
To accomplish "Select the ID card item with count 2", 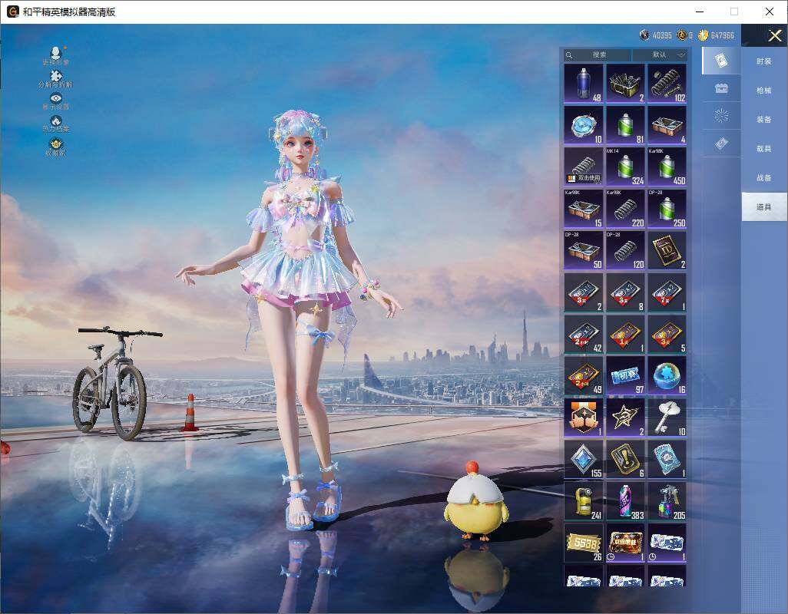I will [667, 250].
